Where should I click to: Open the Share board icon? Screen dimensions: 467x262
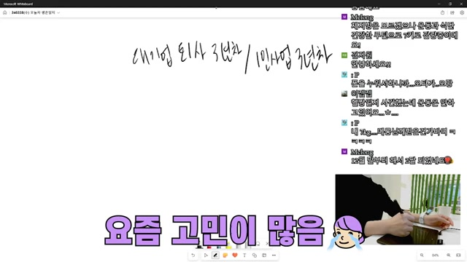pos(452,12)
